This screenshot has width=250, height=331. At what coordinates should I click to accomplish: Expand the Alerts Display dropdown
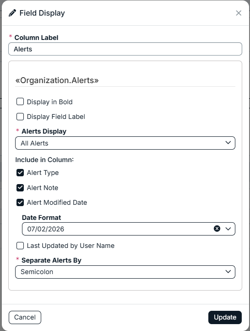[125, 143]
